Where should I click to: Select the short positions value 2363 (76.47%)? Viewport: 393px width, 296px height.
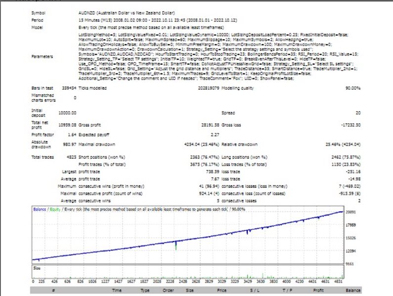pyautogui.click(x=205, y=157)
